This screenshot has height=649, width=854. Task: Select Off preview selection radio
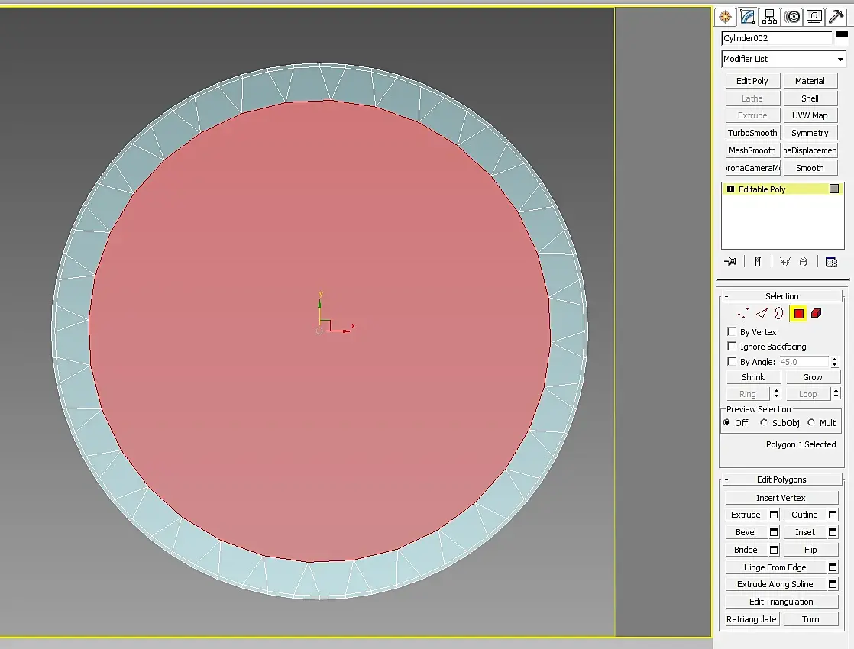(726, 422)
